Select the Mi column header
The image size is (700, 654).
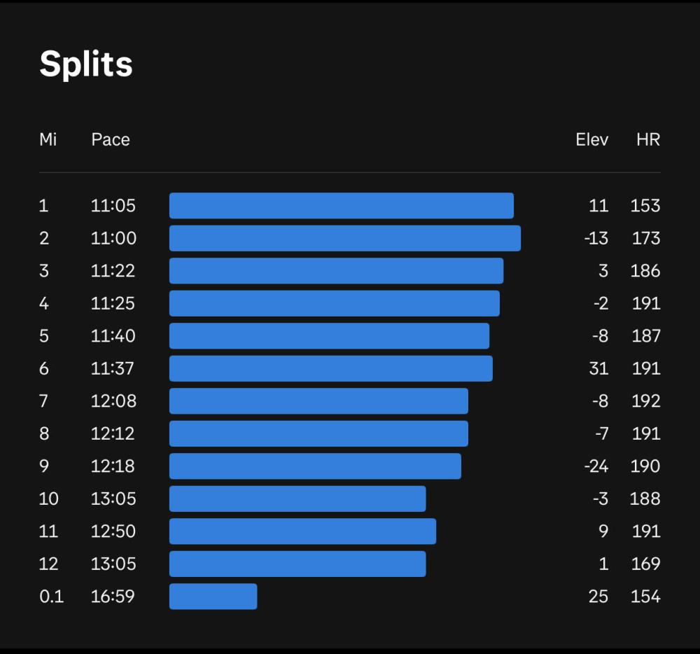(x=48, y=139)
